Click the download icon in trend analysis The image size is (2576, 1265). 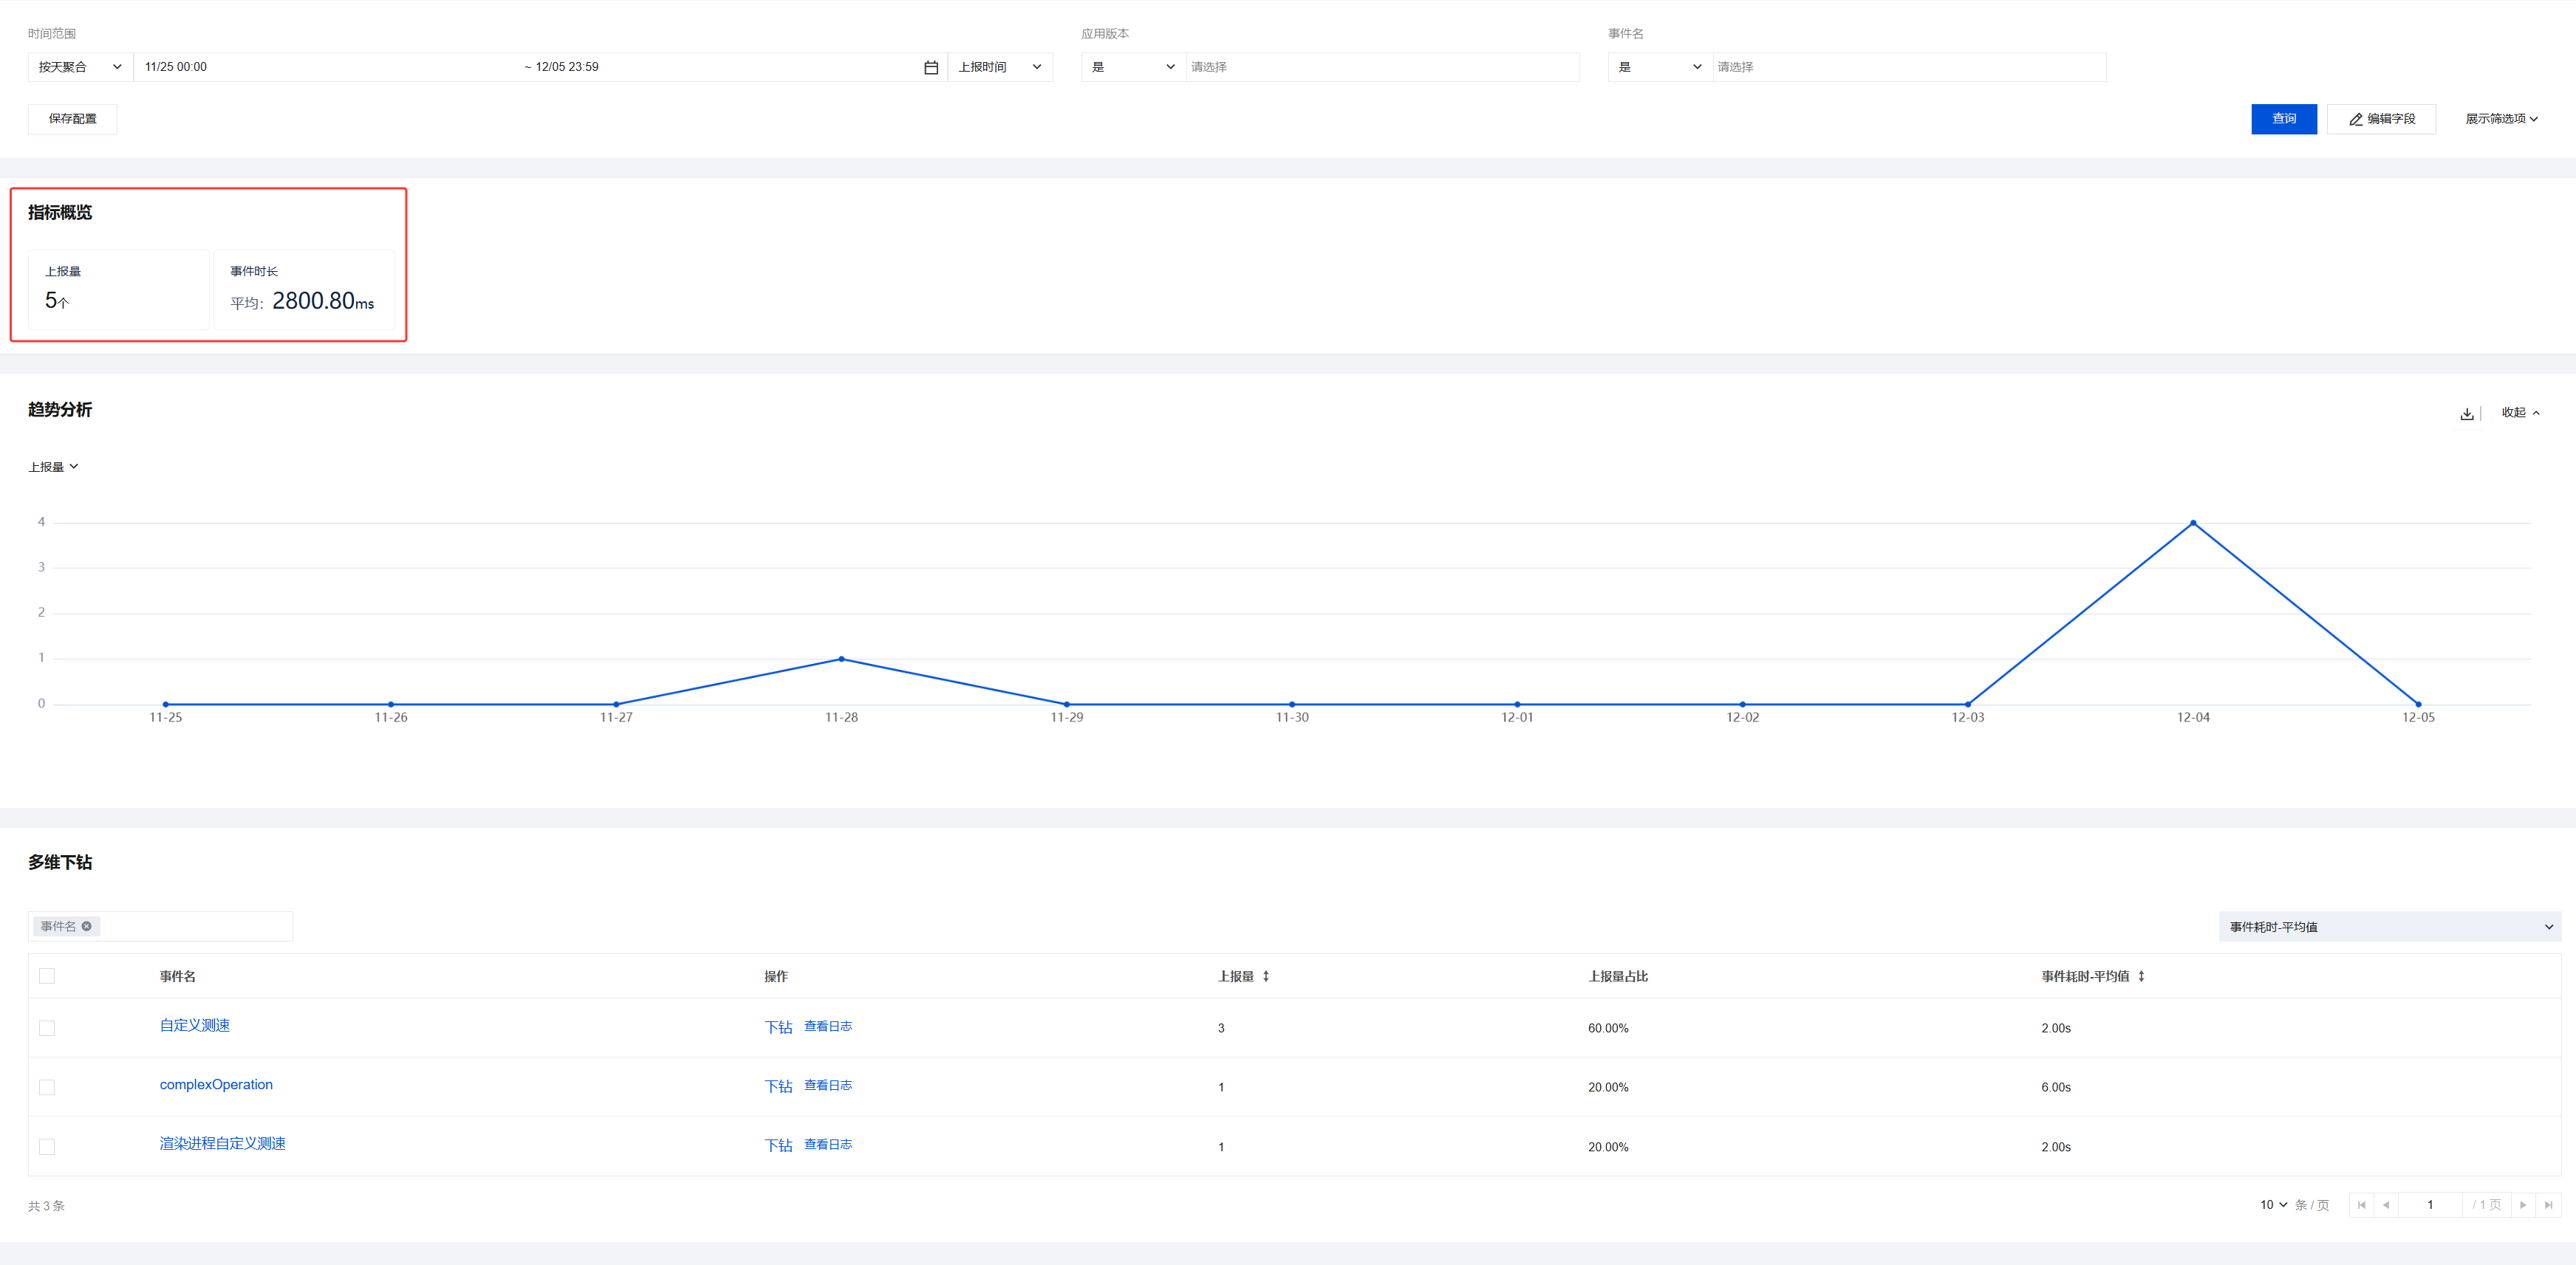click(x=2466, y=413)
